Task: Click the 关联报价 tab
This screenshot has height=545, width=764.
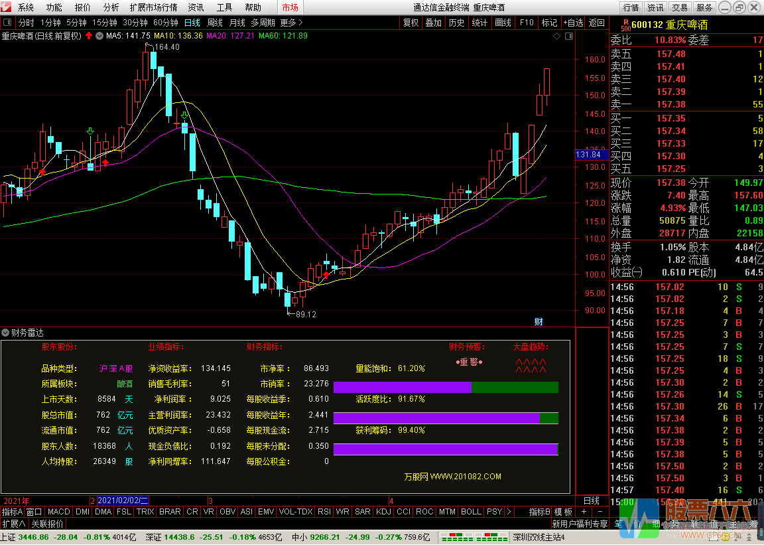Action: (x=47, y=524)
